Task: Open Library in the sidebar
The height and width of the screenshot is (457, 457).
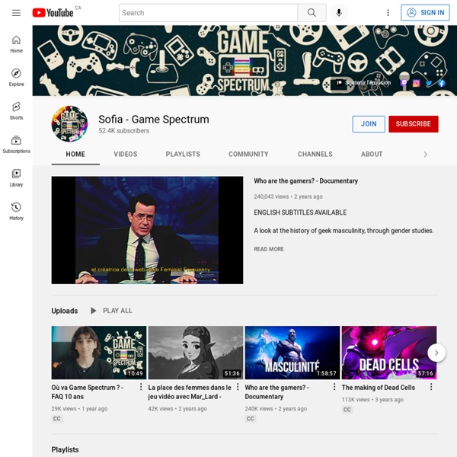Action: point(16,178)
